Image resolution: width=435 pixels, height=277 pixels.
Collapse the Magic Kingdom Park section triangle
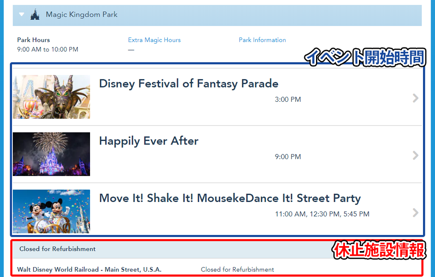click(22, 14)
